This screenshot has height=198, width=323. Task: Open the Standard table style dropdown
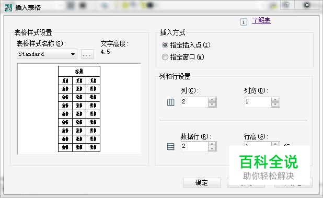click(x=47, y=54)
